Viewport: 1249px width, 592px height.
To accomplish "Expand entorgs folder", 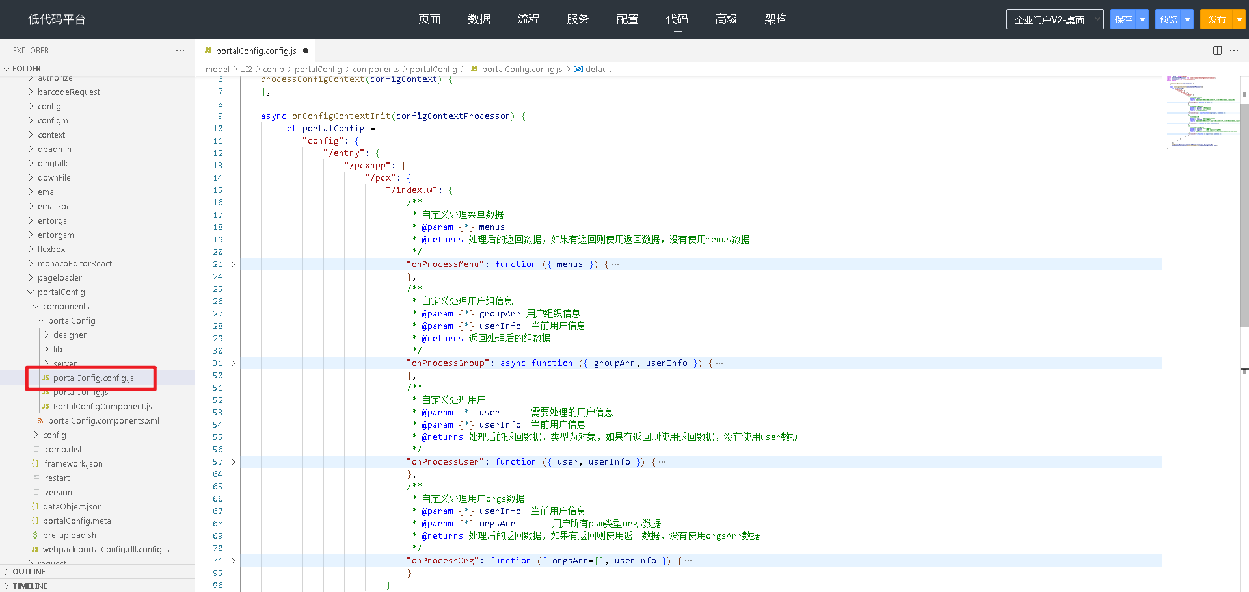I will pos(52,221).
